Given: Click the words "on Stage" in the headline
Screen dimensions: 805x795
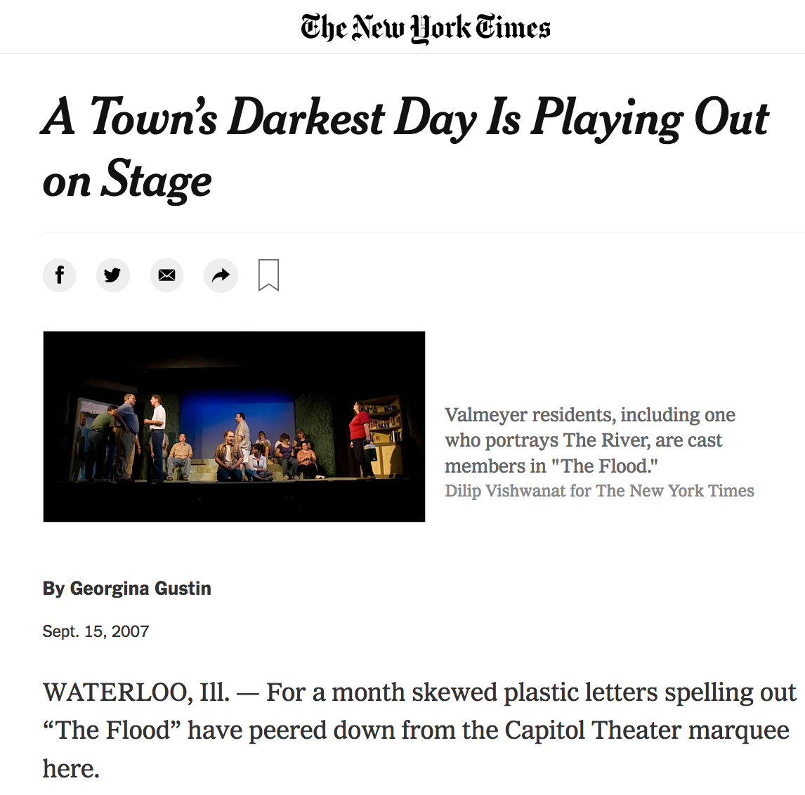Looking at the screenshot, I should click(x=127, y=180).
